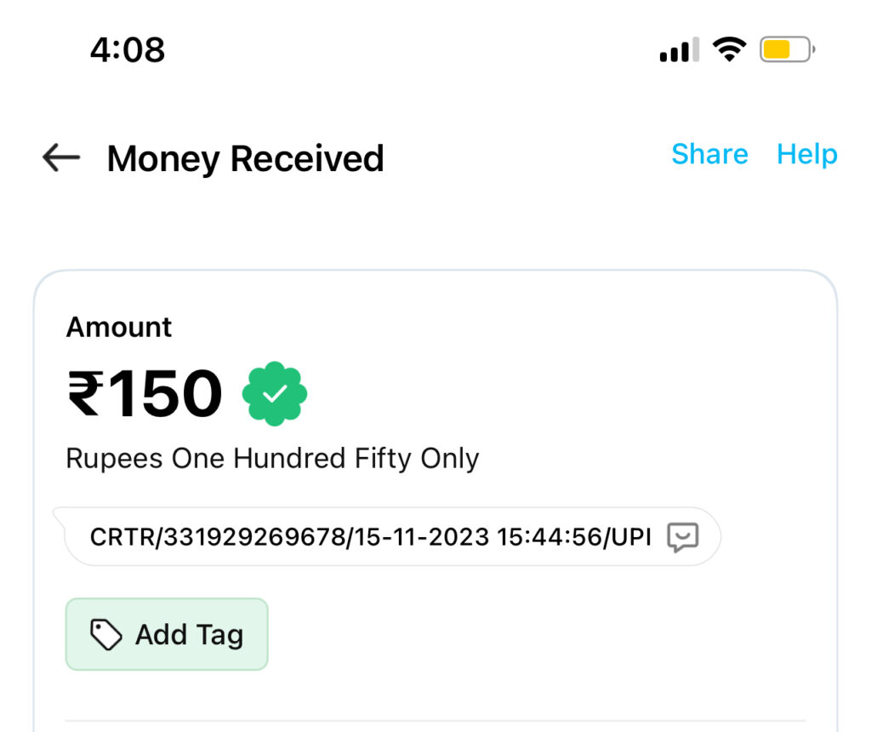Tap the back arrow
Viewport: 871px width, 732px height.
pyautogui.click(x=61, y=157)
